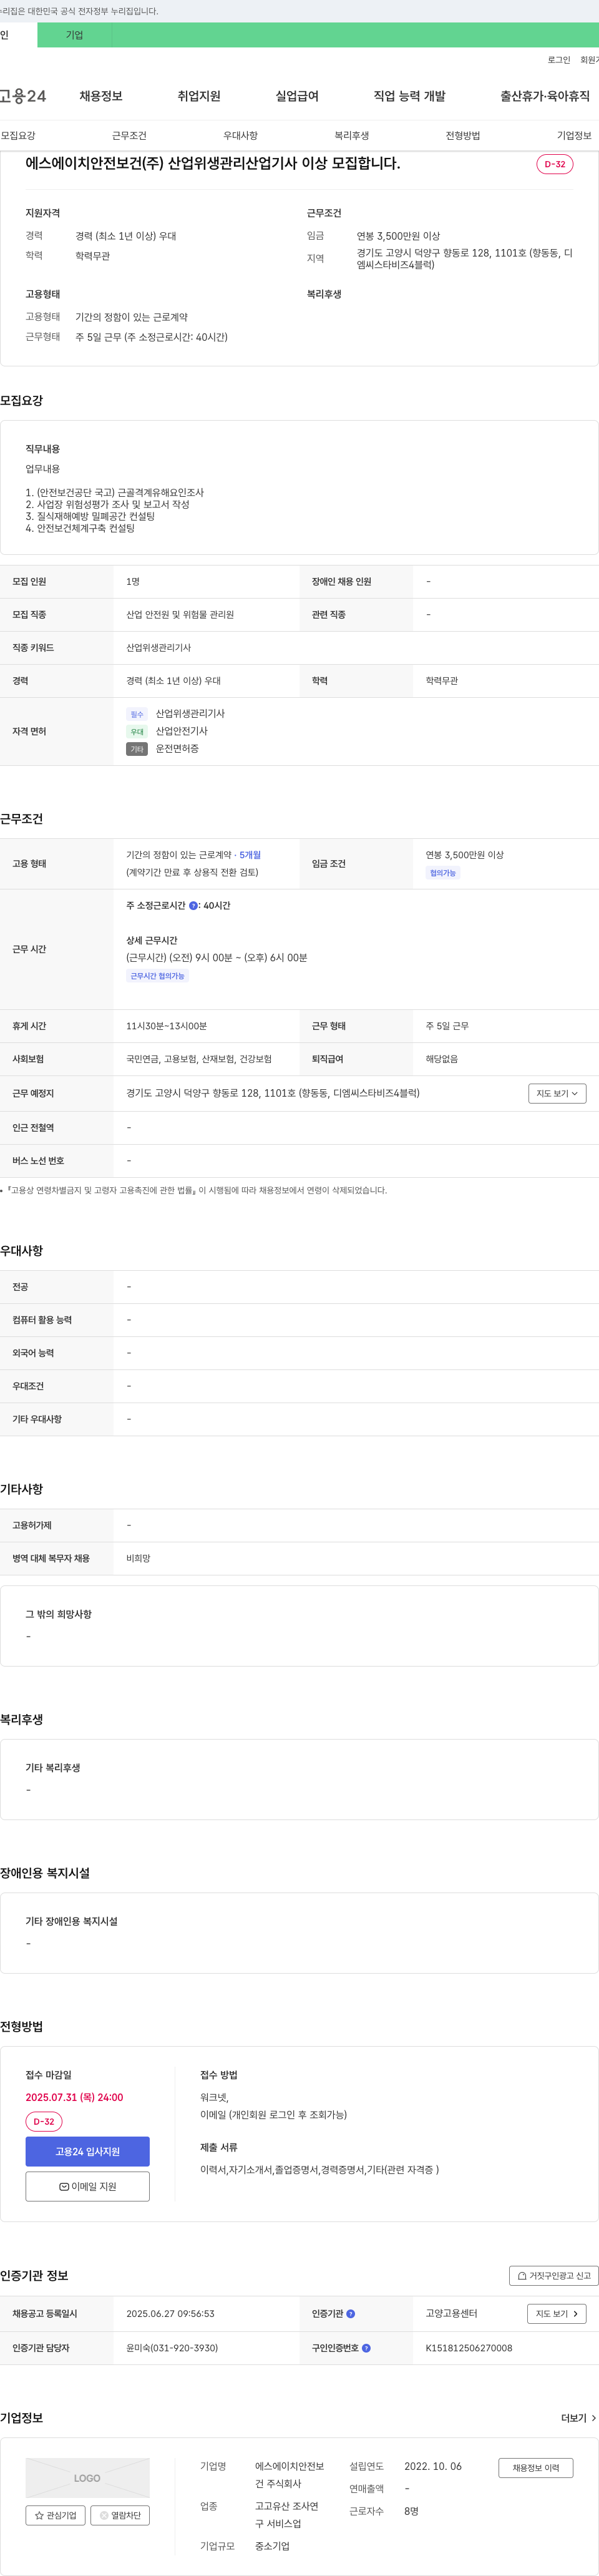Viewport: 599px width, 2576px height.
Task: Open the 직업 능력 개발 menu
Action: (410, 96)
